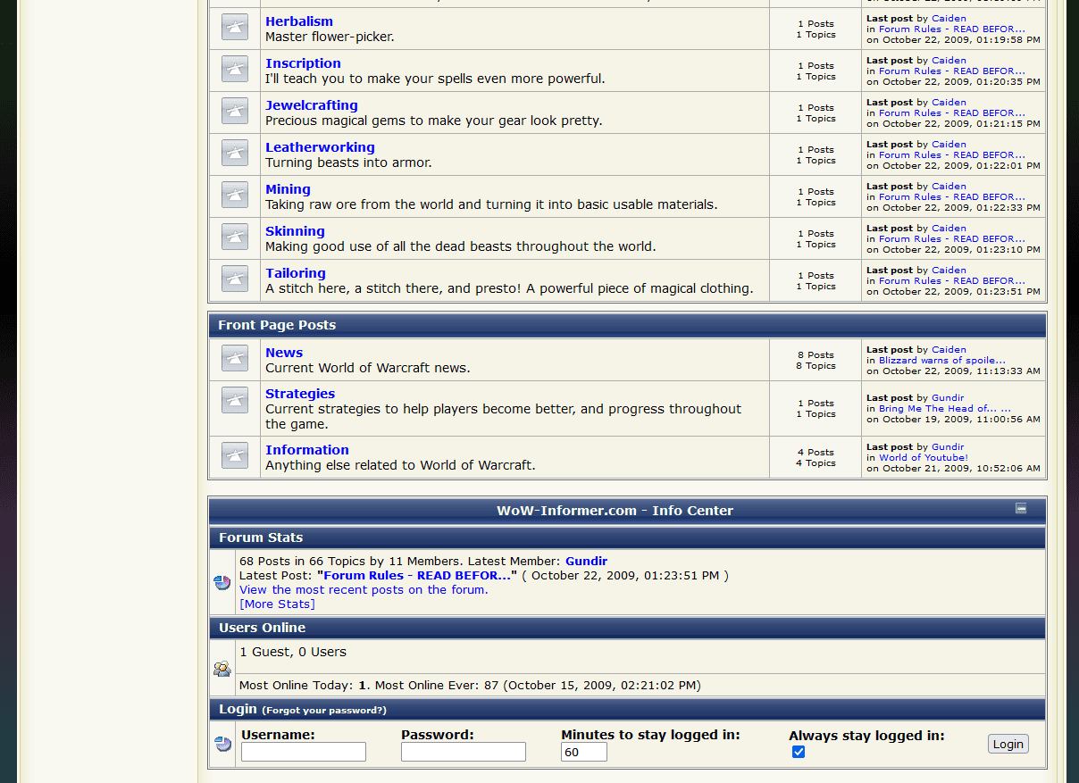The width and height of the screenshot is (1079, 783).
Task: Collapse the Info Center panel
Action: coord(1021,509)
